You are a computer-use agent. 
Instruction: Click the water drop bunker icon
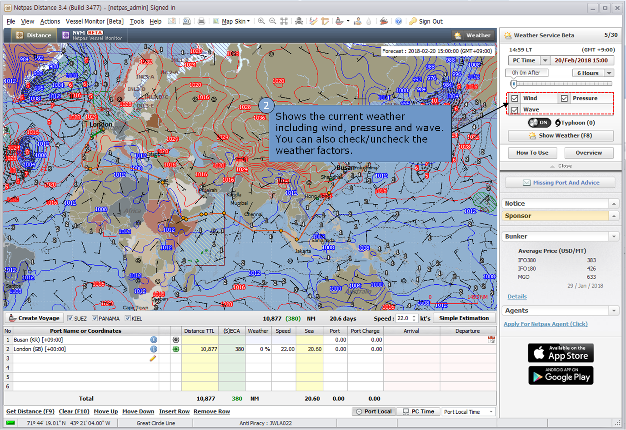pos(369,21)
